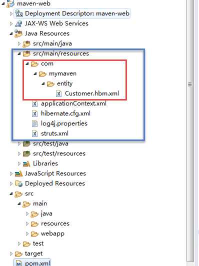Screen dimensions: 199x266
Task: Click the src/main/resources source folder icon
Action: (x=26, y=53)
